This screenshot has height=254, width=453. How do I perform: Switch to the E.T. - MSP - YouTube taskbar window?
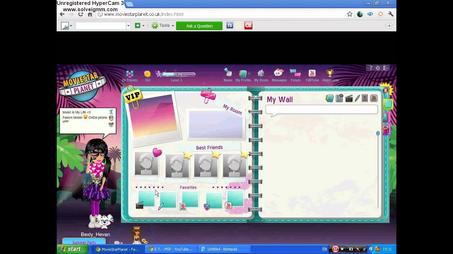tap(171, 249)
